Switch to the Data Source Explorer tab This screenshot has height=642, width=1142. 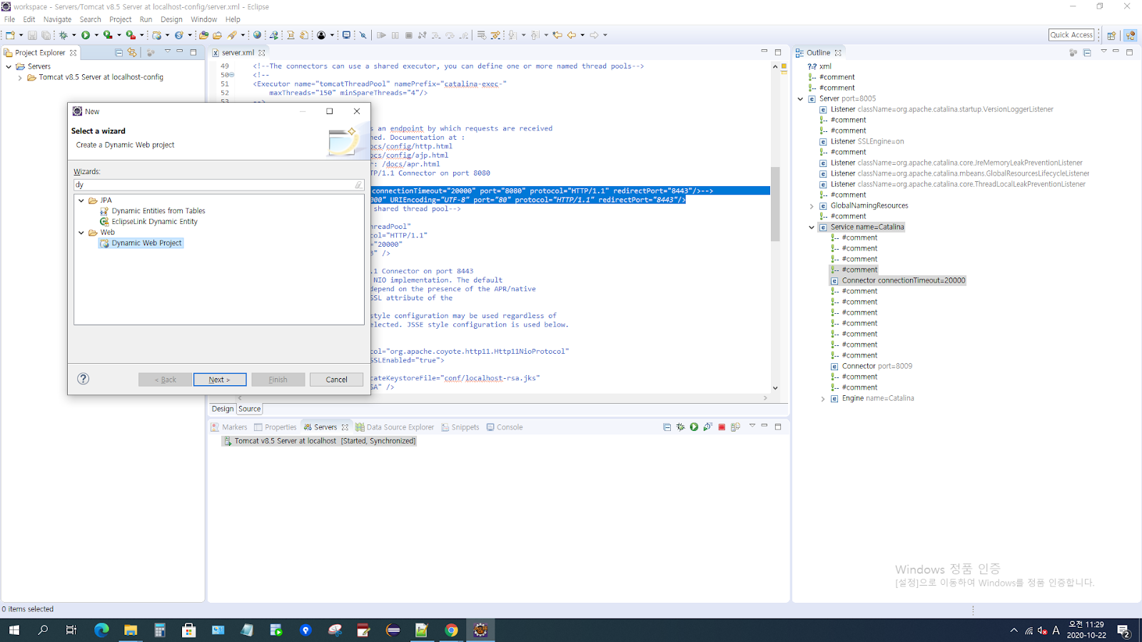point(395,427)
